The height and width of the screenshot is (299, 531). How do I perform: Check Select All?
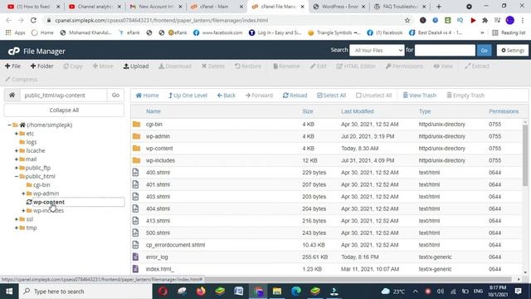332,96
